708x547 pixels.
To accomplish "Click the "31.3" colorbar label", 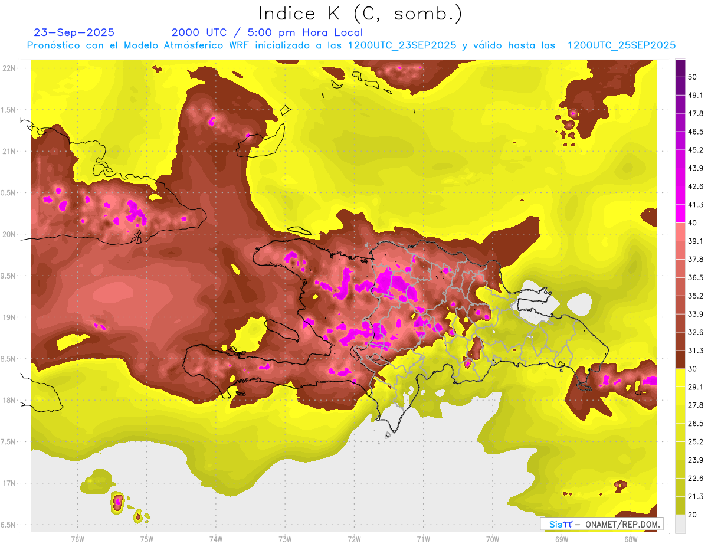I will [695, 351].
